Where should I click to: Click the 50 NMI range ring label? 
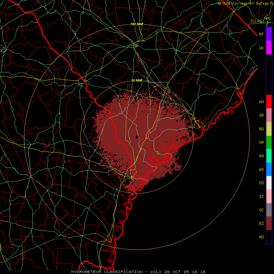tap(137, 81)
